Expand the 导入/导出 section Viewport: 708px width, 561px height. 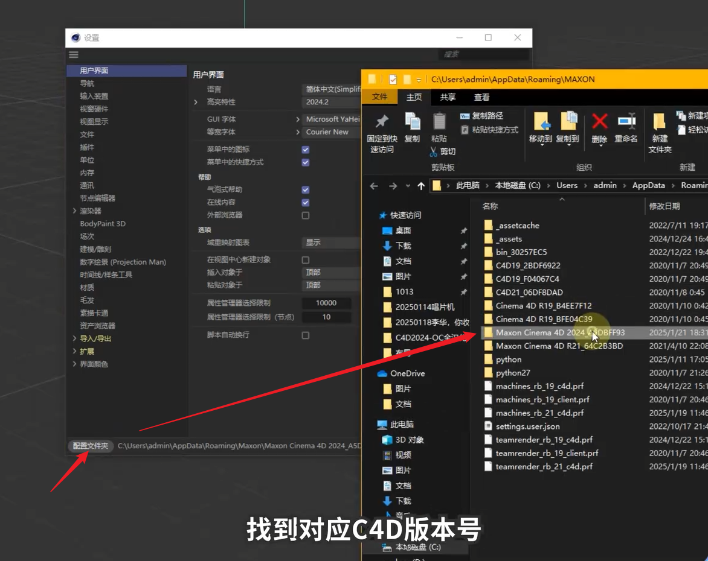pyautogui.click(x=75, y=339)
